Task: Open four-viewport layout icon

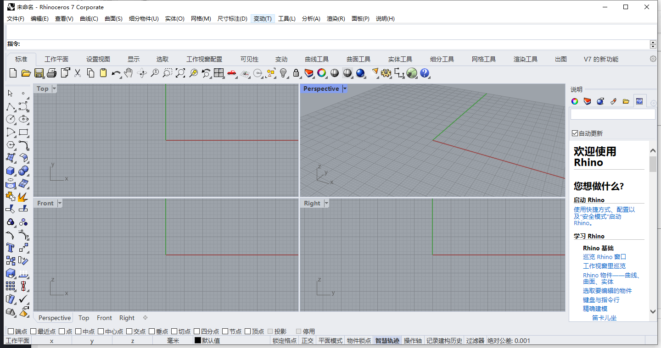Action: (219, 73)
